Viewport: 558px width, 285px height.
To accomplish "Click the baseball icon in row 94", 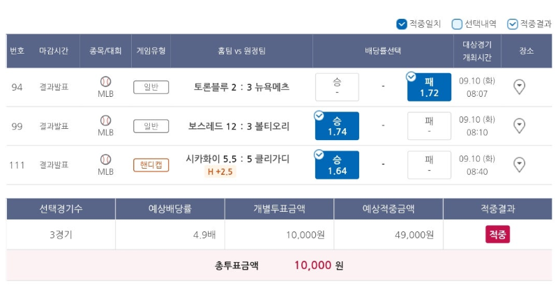I will (106, 82).
